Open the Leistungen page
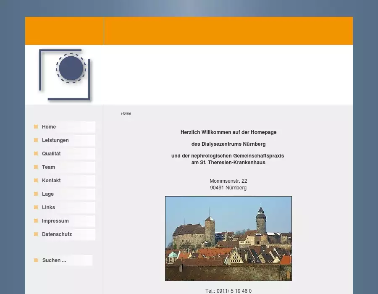378x294 pixels. (55, 140)
